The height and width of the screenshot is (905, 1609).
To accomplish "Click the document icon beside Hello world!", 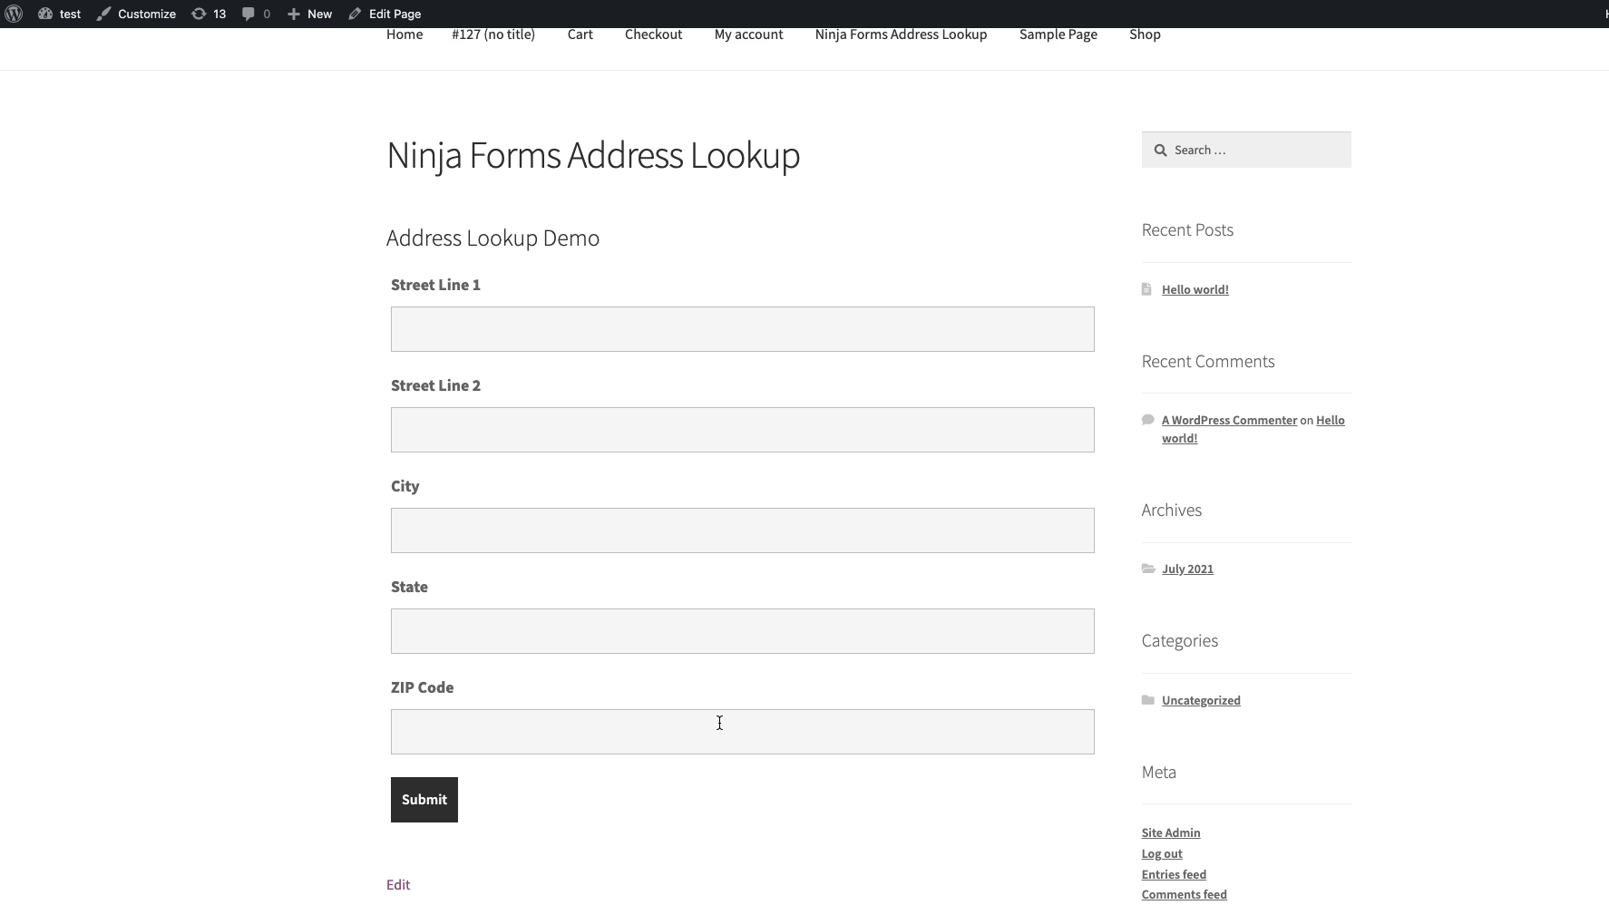I will click(1146, 289).
